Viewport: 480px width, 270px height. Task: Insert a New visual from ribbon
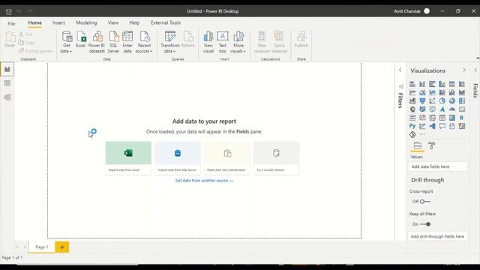click(208, 42)
